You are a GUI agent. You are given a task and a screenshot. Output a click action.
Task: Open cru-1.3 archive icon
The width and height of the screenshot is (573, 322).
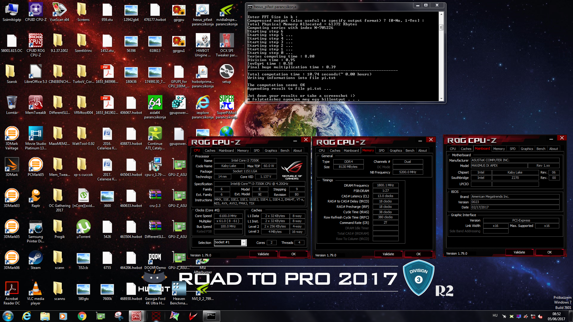pyautogui.click(x=155, y=198)
